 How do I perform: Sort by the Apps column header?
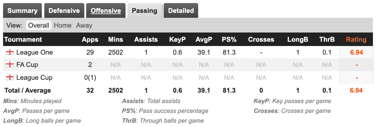[x=90, y=40]
